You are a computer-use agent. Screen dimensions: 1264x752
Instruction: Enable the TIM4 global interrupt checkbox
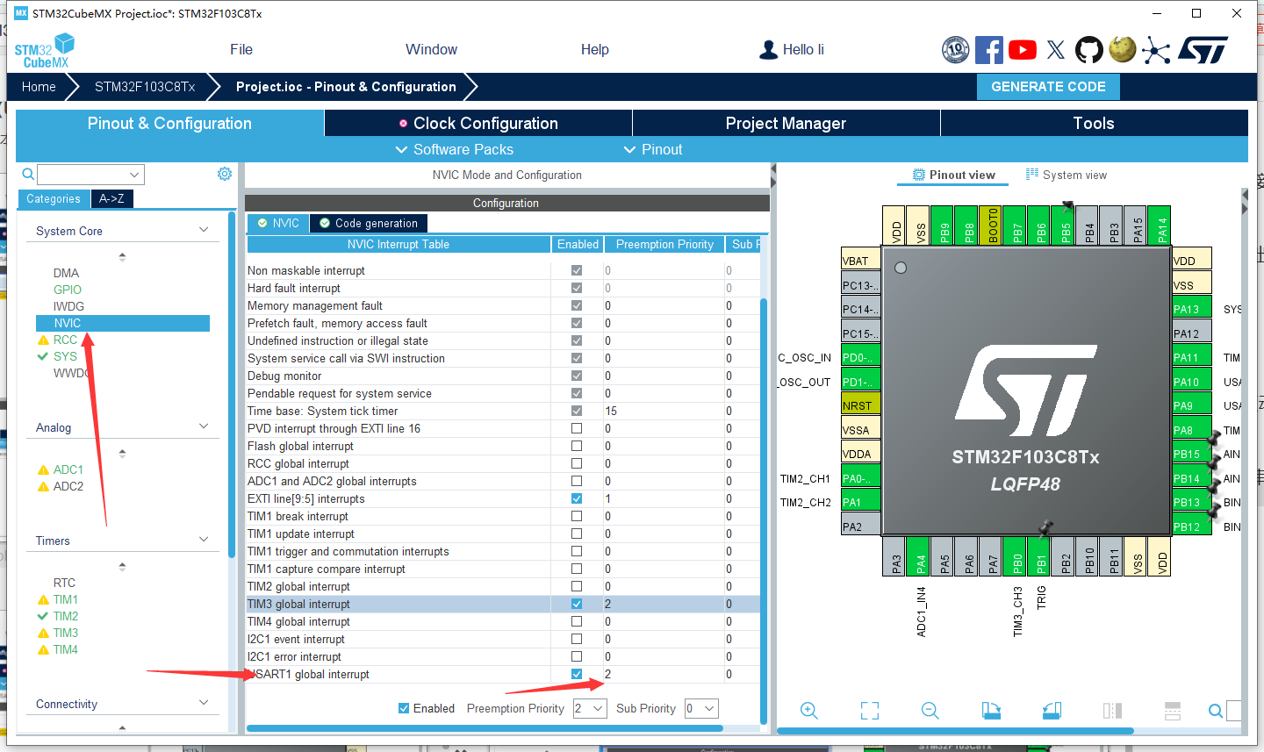click(x=577, y=621)
